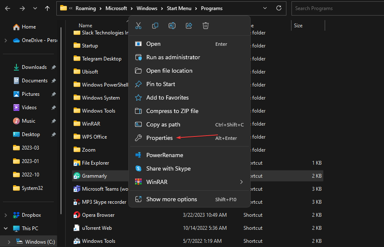384x247 pixels.
Task: Open the address bar dropdown arrow
Action: (265, 8)
